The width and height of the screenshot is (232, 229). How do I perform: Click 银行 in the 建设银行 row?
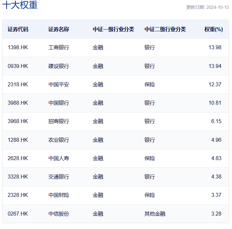point(150,66)
